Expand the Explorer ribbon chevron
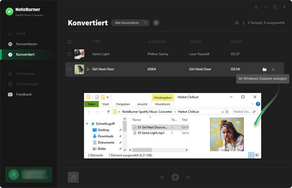 (x=252, y=104)
